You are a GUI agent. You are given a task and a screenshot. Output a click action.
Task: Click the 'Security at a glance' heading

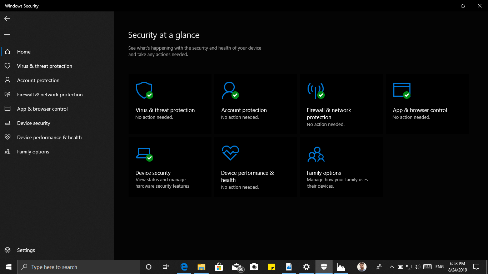[x=164, y=35]
